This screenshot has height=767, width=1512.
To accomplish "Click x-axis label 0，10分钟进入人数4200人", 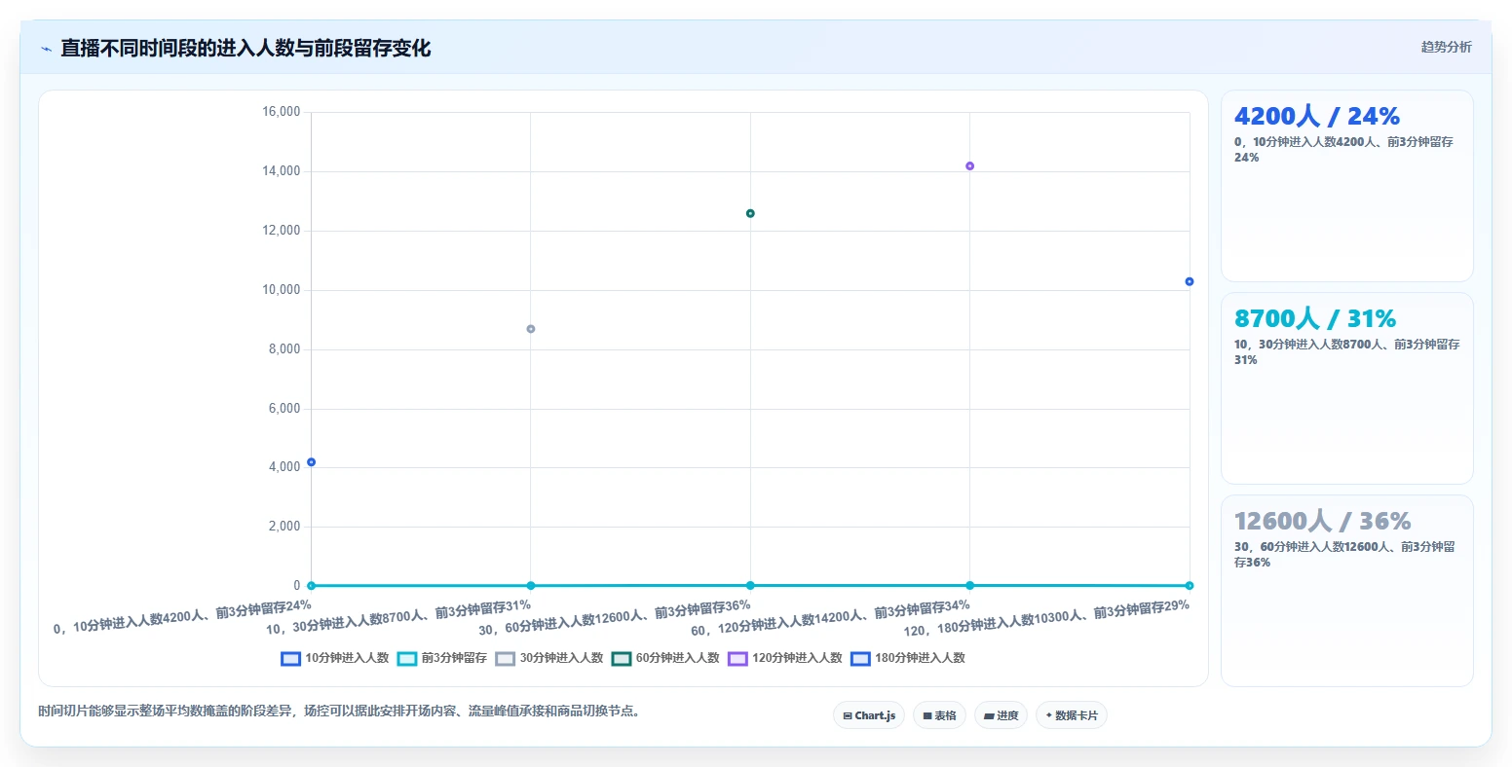I will tap(183, 617).
